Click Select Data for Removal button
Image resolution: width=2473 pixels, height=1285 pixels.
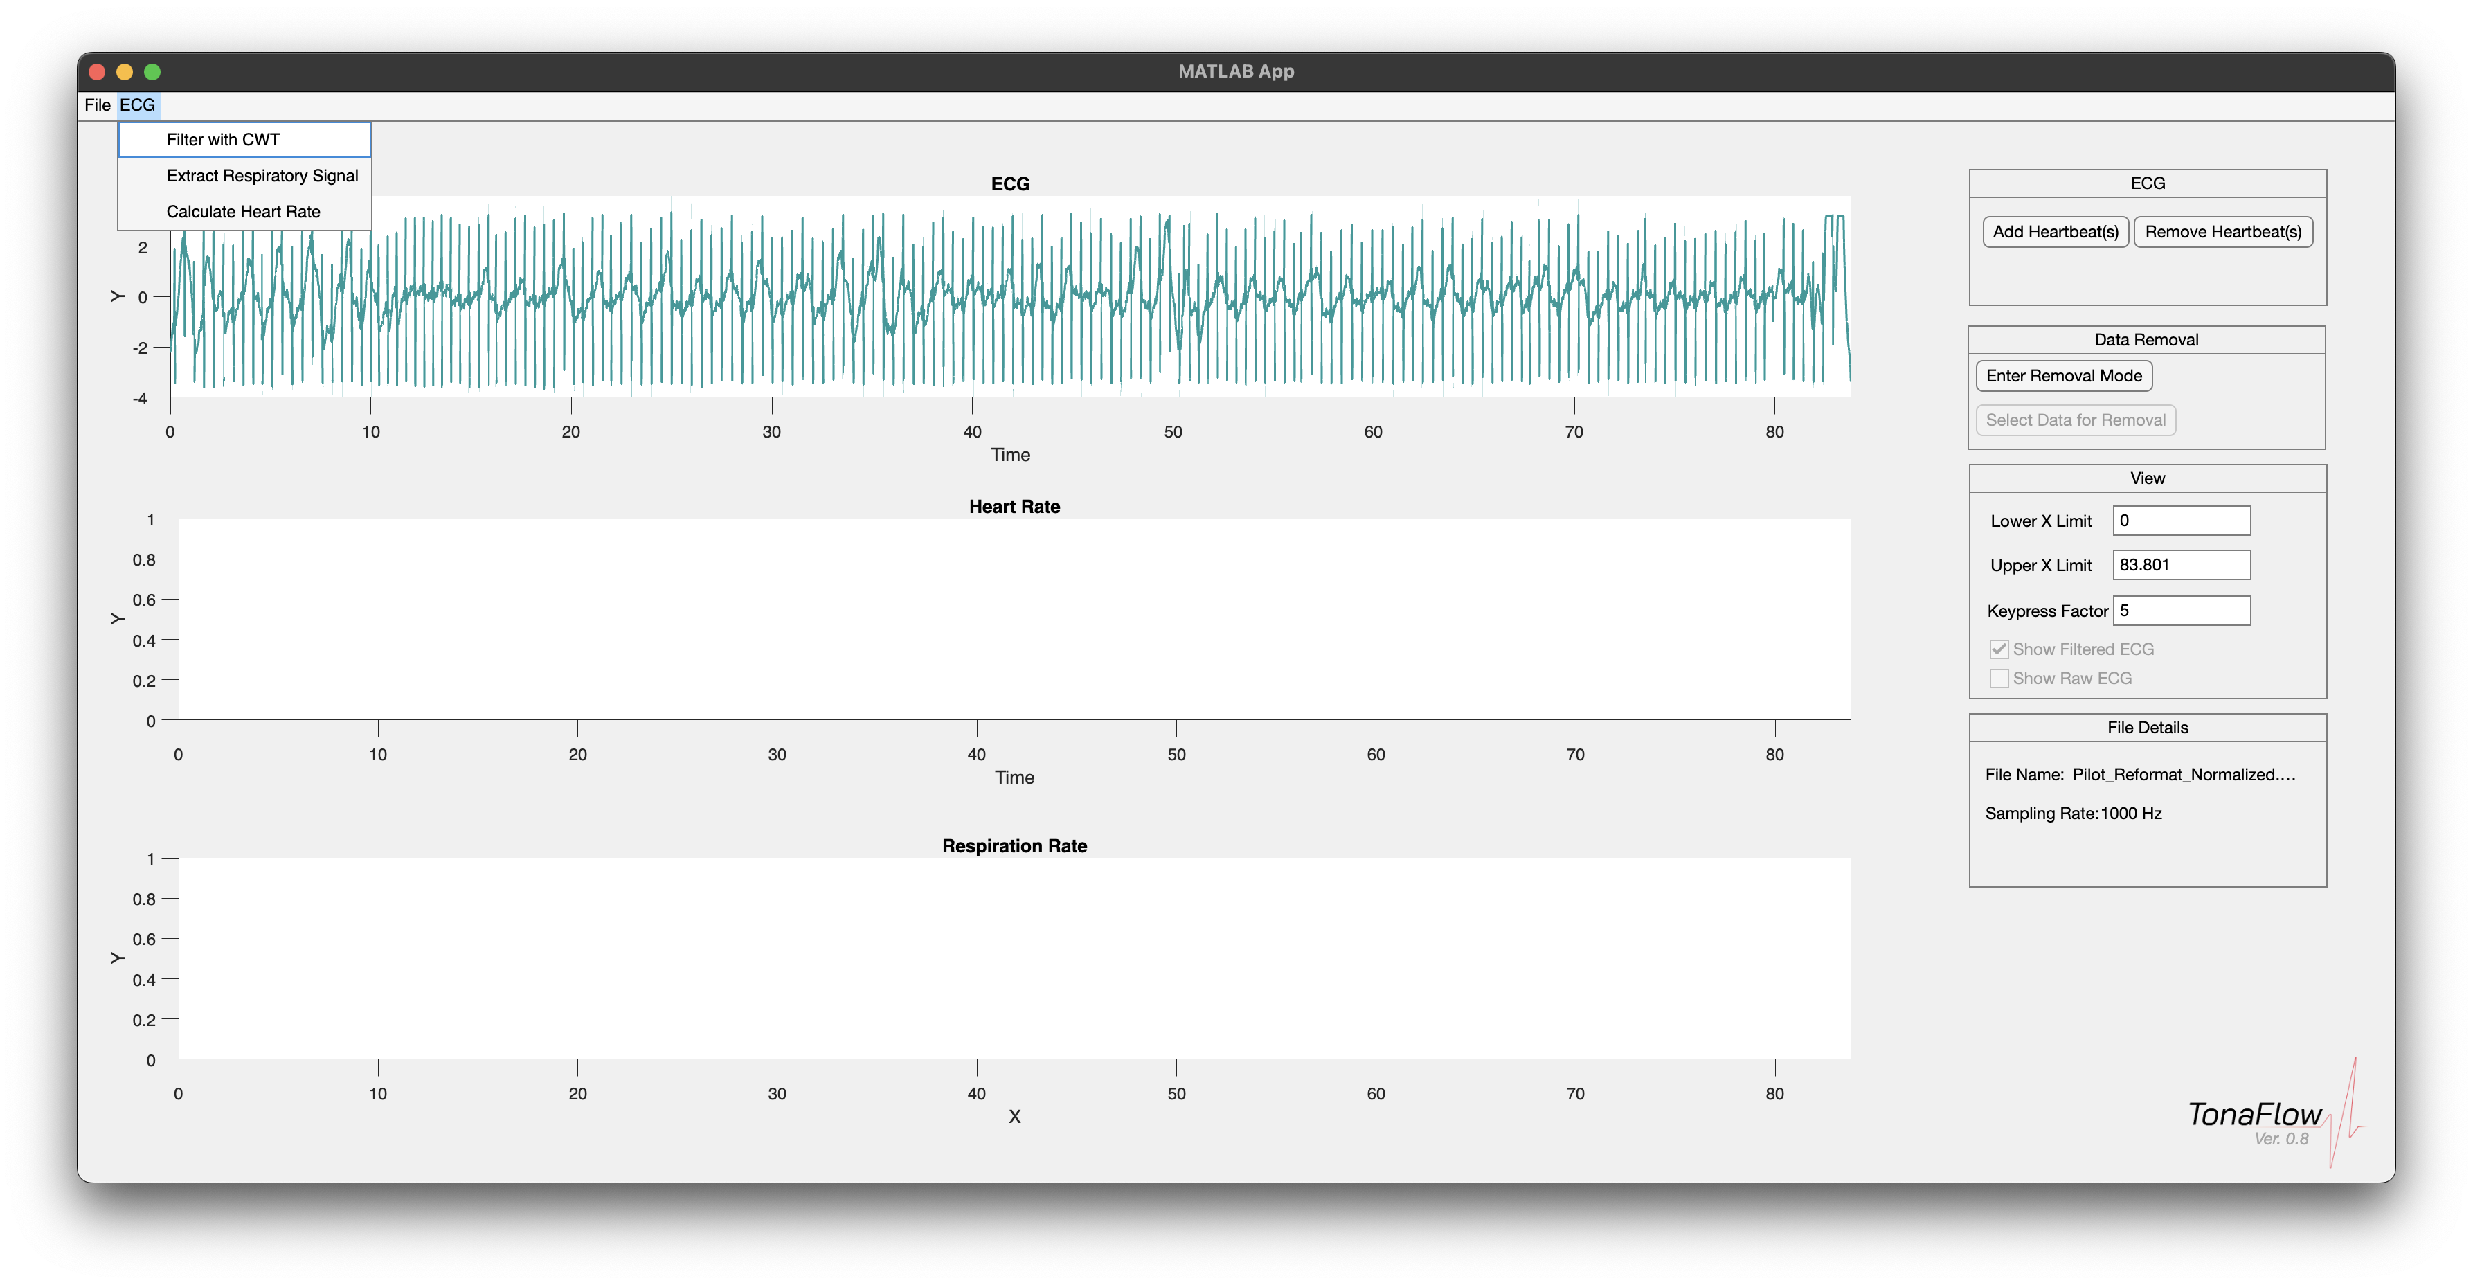click(x=2075, y=421)
